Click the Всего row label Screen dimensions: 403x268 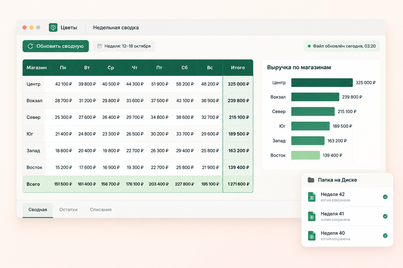pos(33,184)
